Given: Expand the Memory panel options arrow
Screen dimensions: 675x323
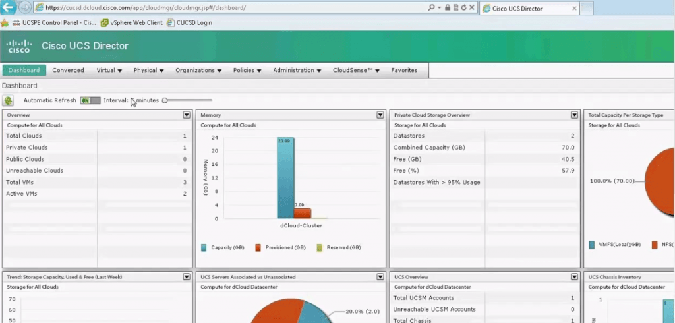Looking at the screenshot, I should [x=380, y=115].
